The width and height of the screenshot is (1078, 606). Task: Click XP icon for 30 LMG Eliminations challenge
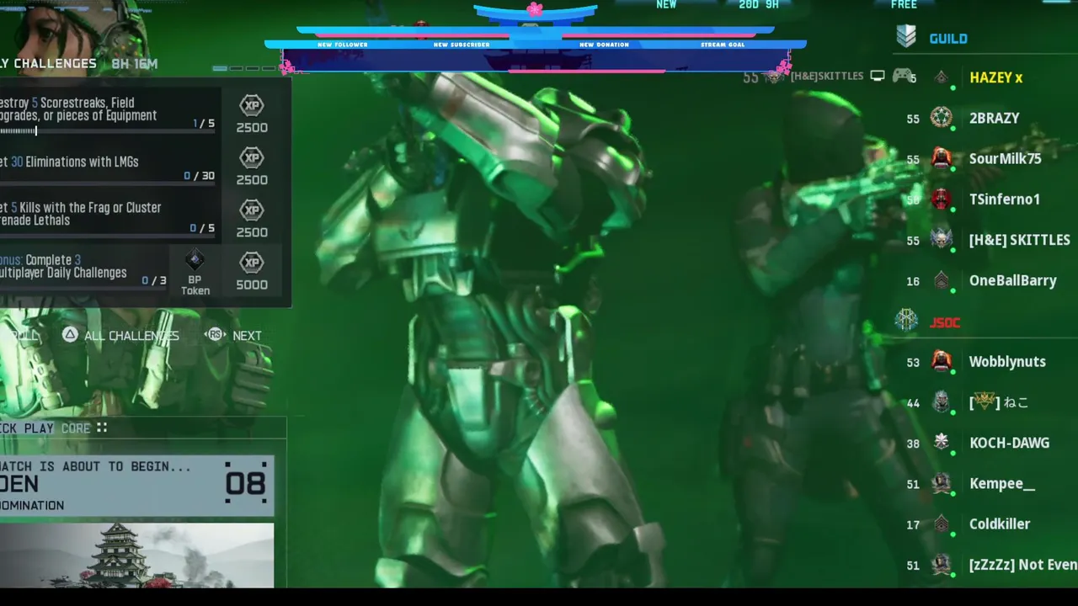252,158
